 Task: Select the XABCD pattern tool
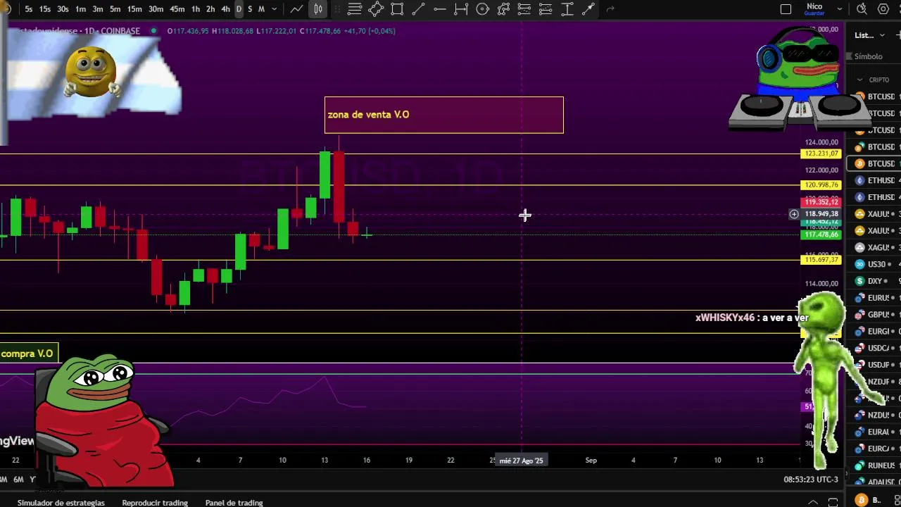coord(503,9)
